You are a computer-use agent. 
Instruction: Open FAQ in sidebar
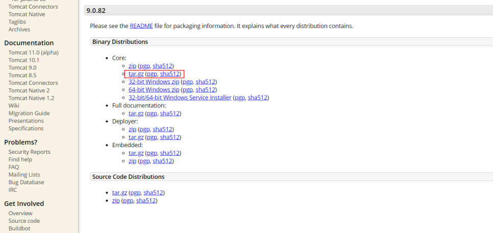[14, 167]
